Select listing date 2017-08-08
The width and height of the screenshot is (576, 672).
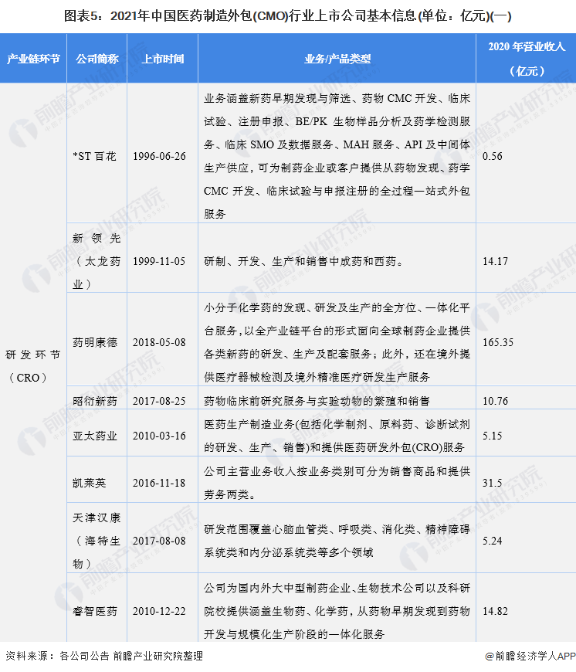point(159,541)
